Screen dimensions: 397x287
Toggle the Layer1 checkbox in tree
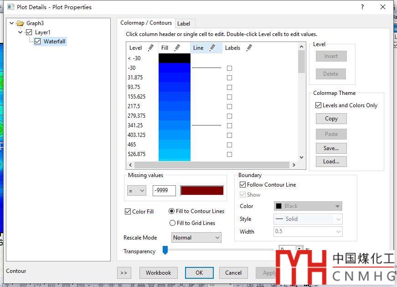pyautogui.click(x=29, y=32)
